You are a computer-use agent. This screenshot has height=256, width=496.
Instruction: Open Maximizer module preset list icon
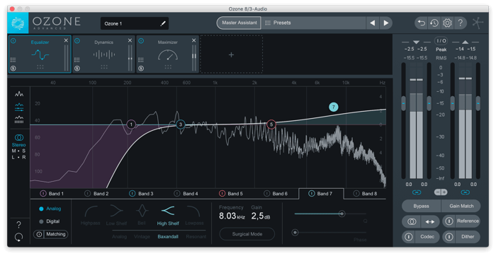(x=141, y=59)
